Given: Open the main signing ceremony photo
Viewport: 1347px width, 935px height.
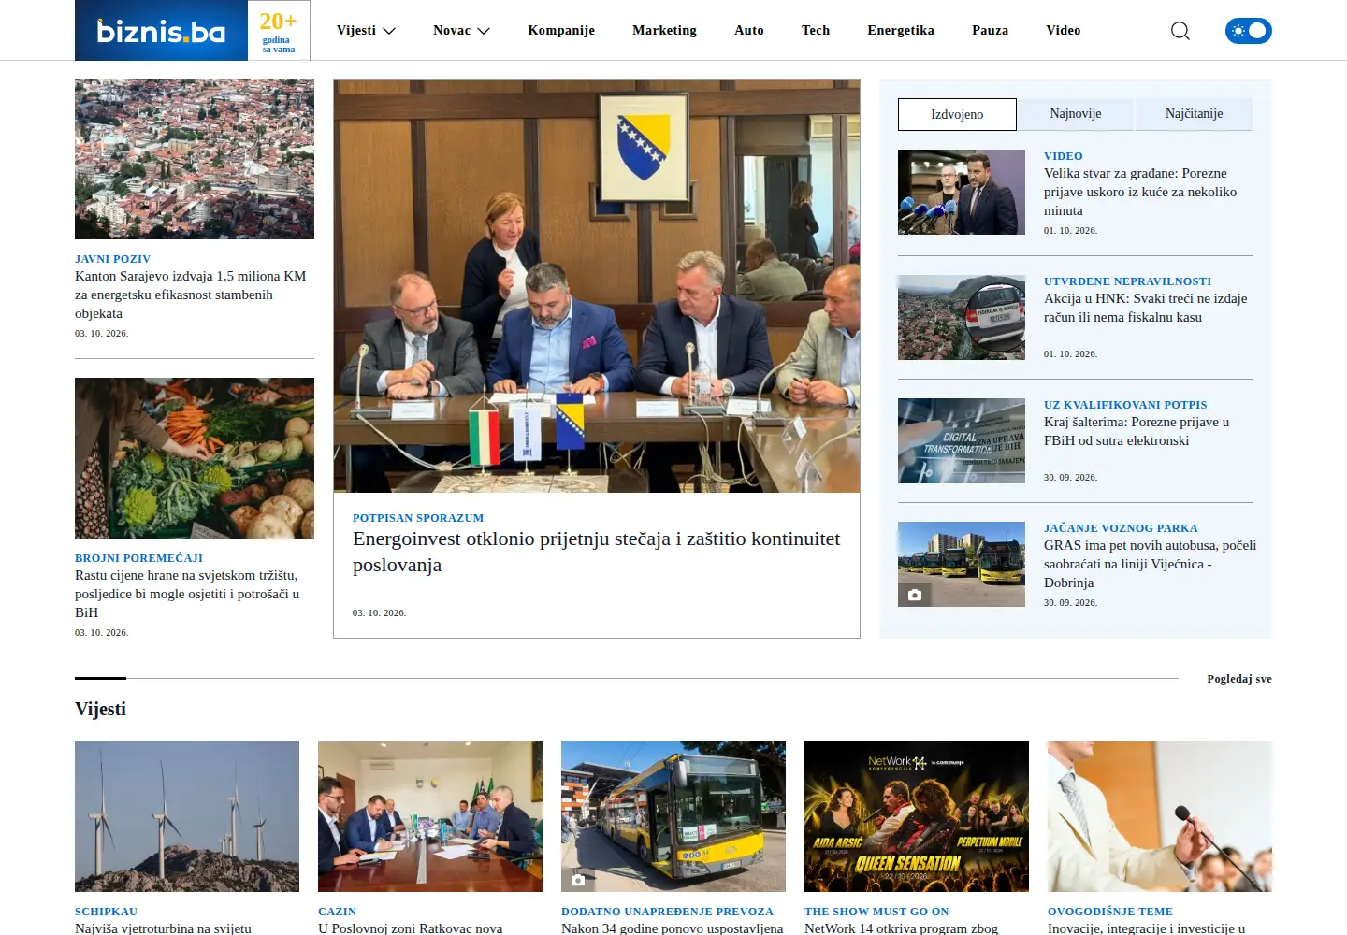Looking at the screenshot, I should click(597, 286).
